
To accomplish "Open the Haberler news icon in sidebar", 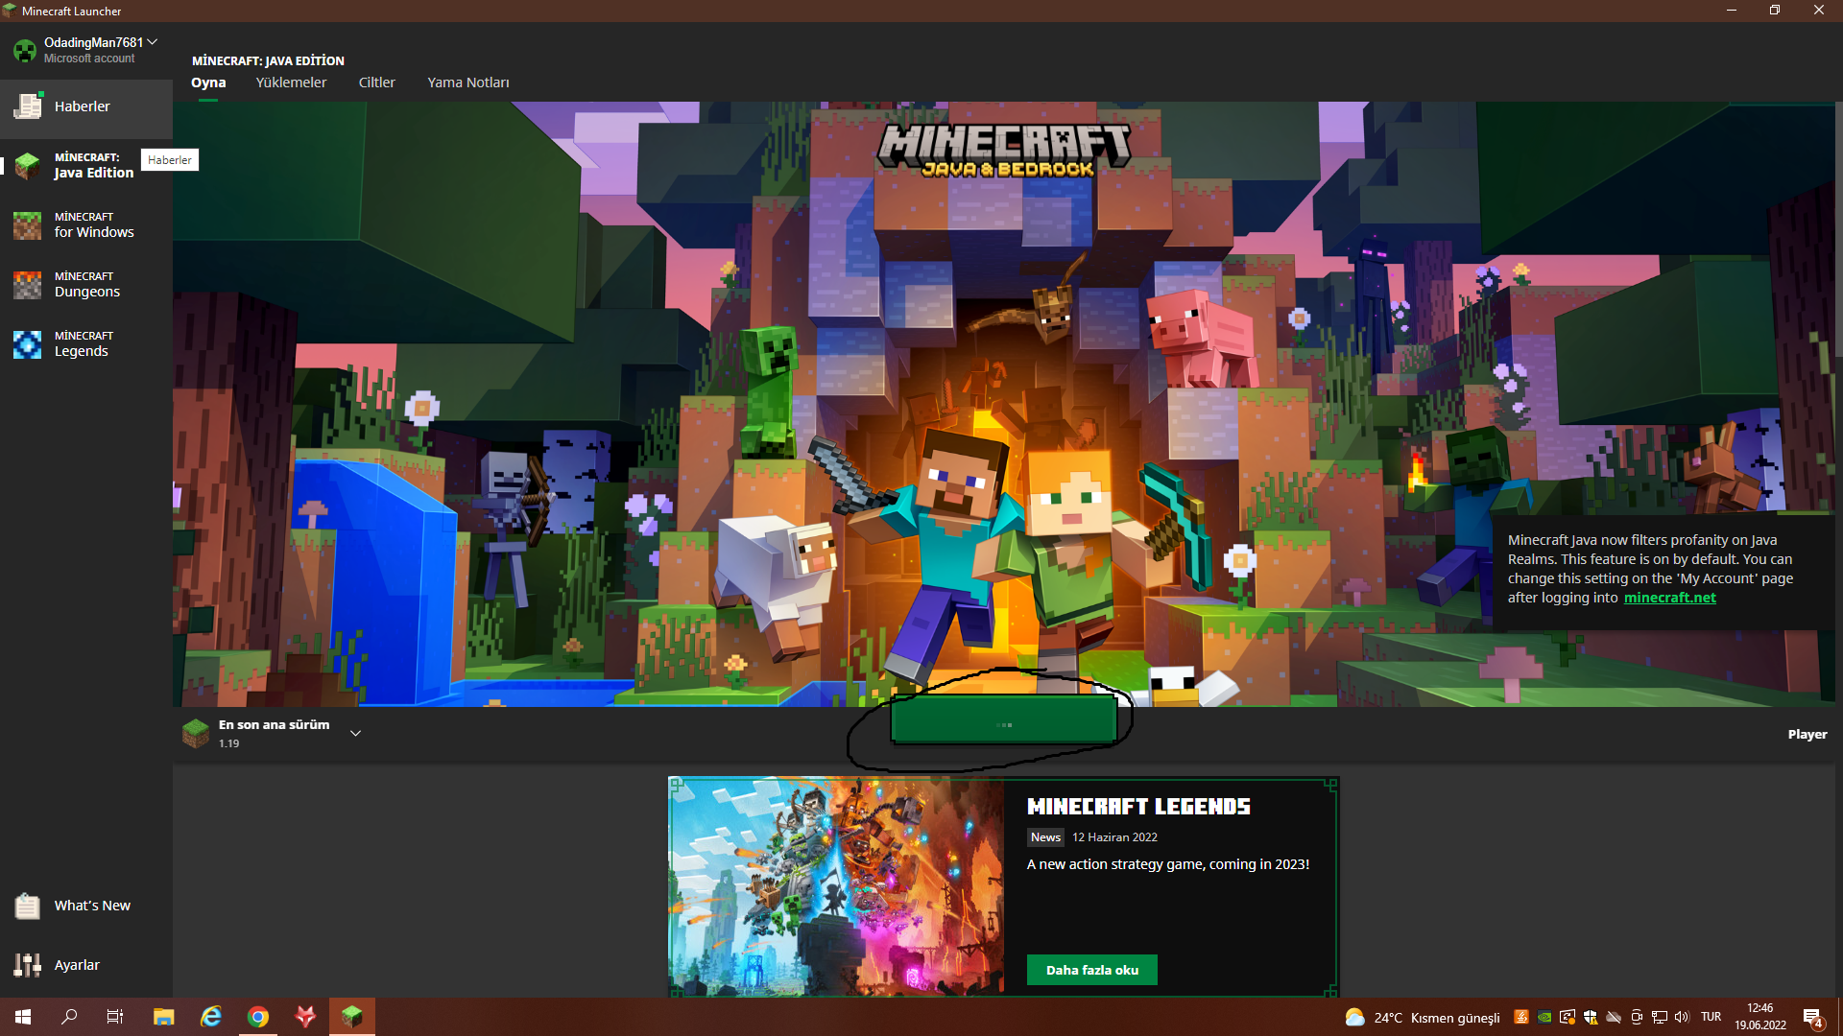I will tap(28, 106).
